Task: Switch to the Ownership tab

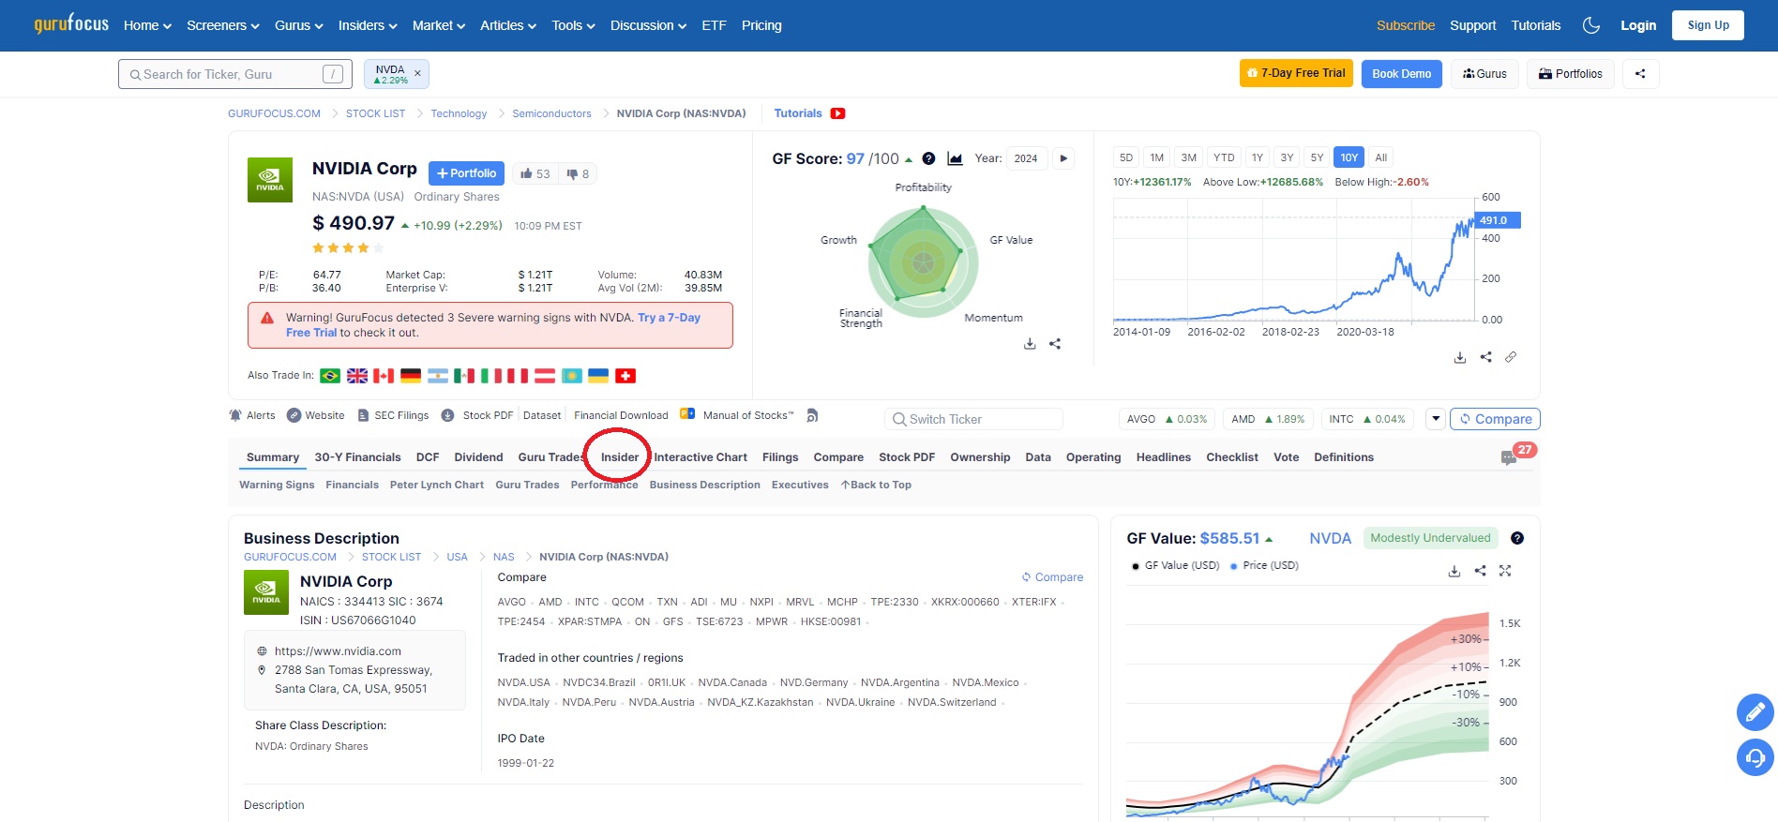Action: [x=980, y=457]
